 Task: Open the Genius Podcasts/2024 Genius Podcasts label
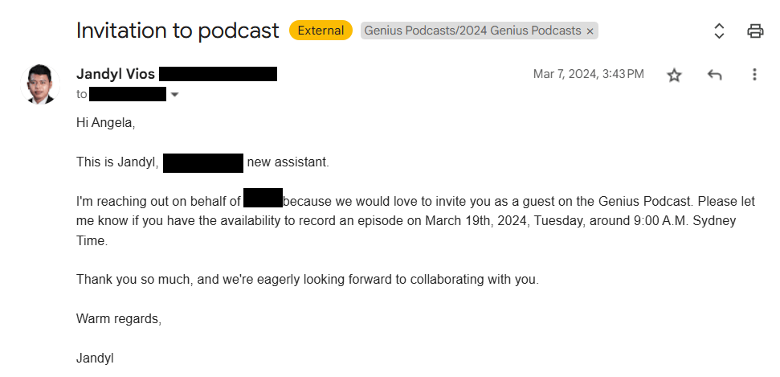(x=472, y=31)
